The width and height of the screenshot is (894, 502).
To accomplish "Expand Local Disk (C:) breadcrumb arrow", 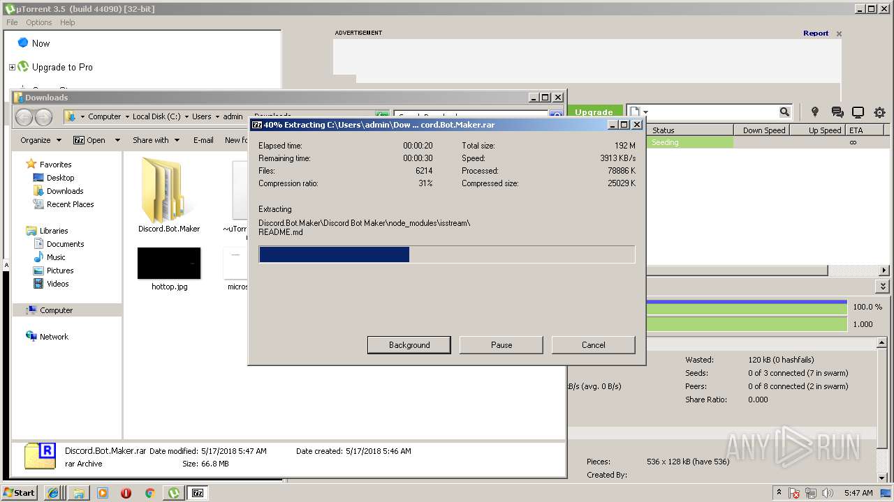I will [186, 117].
